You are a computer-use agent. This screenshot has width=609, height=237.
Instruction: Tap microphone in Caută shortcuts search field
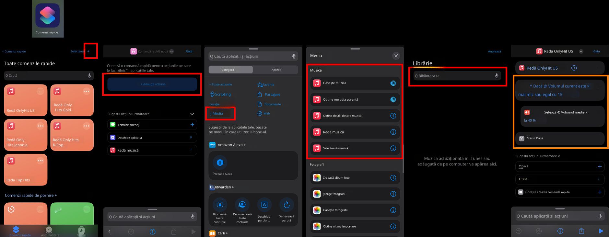point(89,75)
